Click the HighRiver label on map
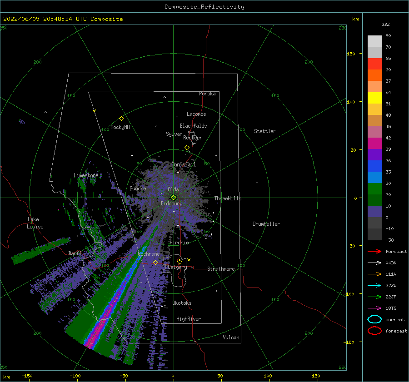The height and width of the screenshot is (382, 409). pyautogui.click(x=189, y=319)
